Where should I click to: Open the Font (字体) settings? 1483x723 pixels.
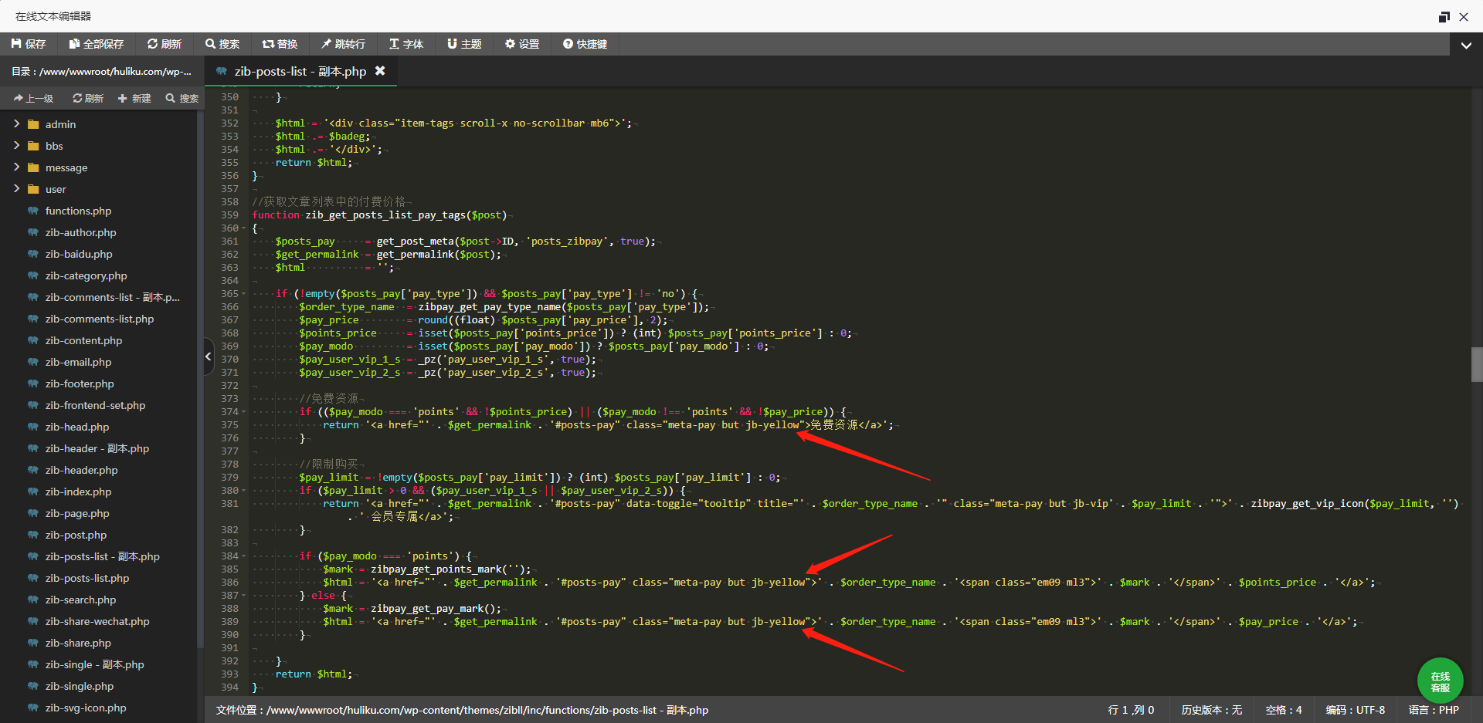click(406, 44)
